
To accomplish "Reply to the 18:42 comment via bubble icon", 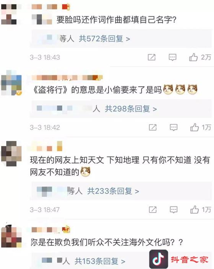I will coord(173,127).
